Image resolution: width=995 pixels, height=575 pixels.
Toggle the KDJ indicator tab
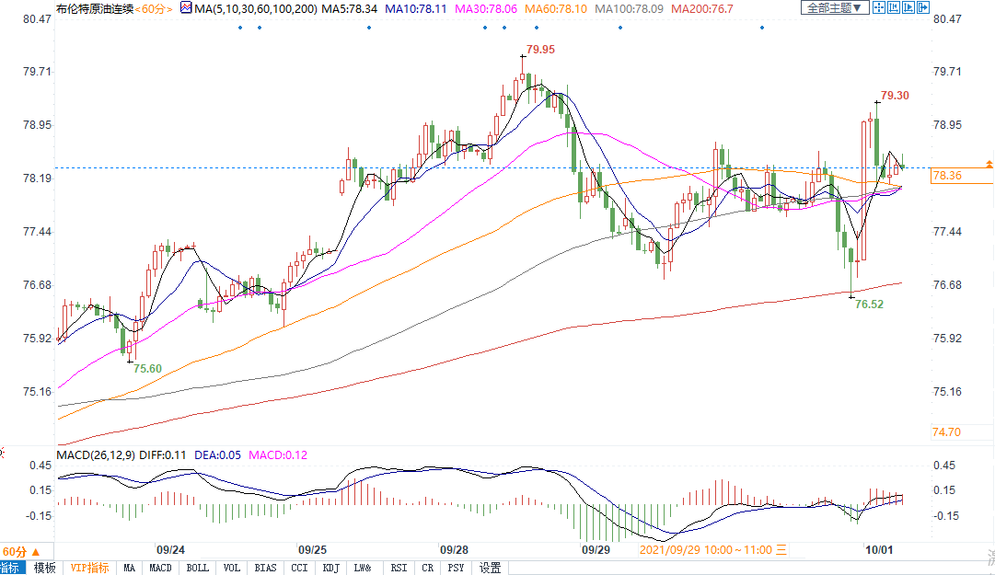click(331, 568)
